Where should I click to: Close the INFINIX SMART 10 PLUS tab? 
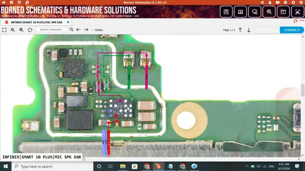(68, 22)
